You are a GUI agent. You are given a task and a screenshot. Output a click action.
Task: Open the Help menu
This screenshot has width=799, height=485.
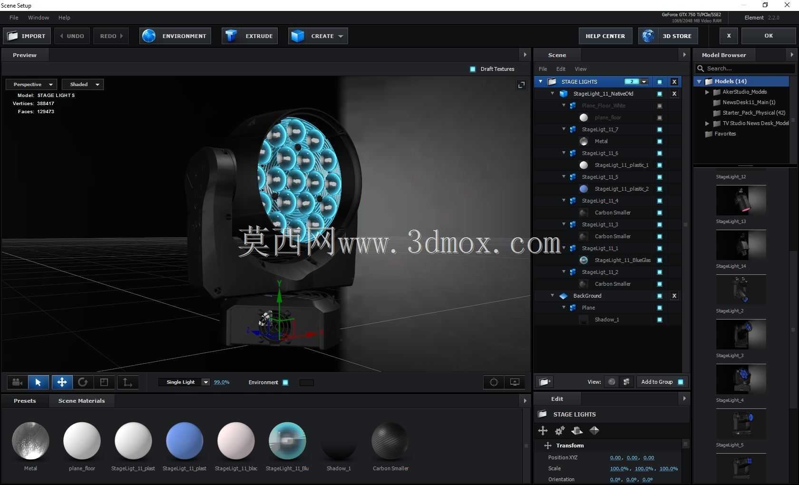coord(64,18)
